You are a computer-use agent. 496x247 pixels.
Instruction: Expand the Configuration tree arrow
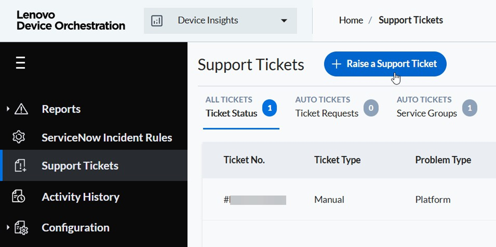click(8, 228)
